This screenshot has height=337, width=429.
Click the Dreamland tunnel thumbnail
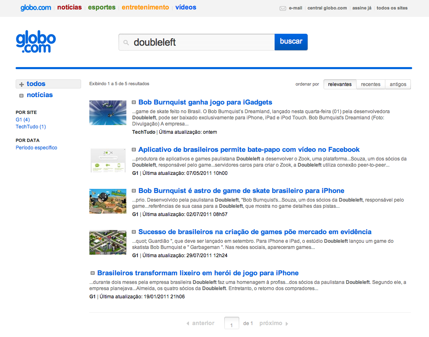(x=108, y=113)
